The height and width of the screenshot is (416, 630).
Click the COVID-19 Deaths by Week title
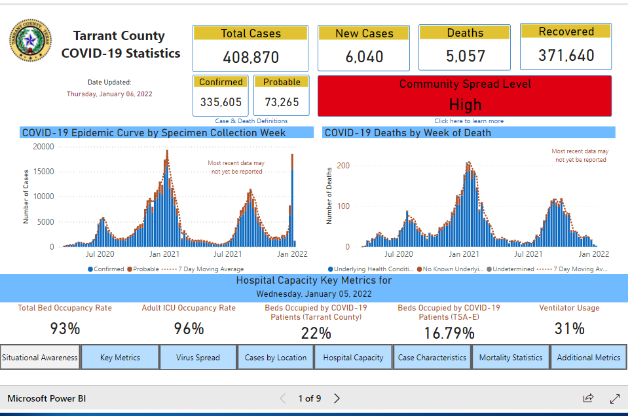point(408,133)
